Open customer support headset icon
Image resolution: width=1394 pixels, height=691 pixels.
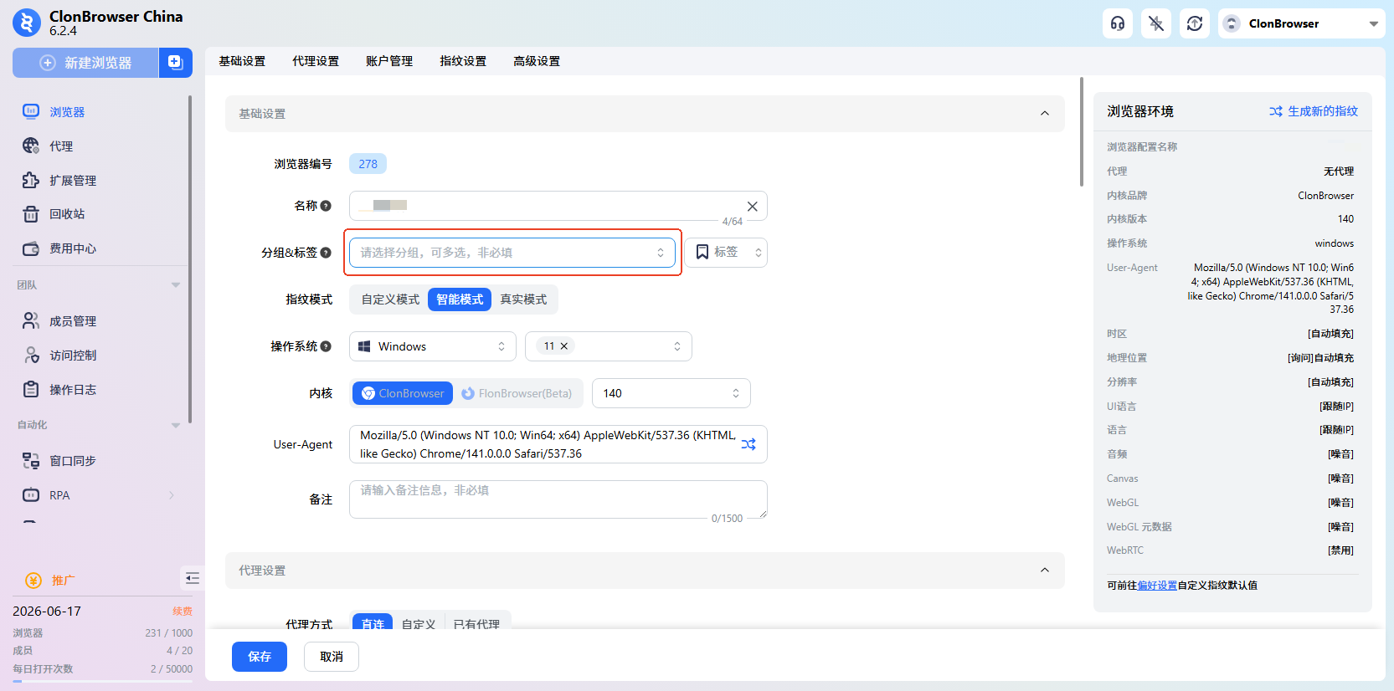point(1118,23)
